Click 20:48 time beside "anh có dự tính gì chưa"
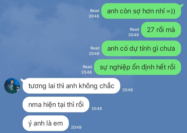The height and width of the screenshot is (133, 187). (x=94, y=54)
